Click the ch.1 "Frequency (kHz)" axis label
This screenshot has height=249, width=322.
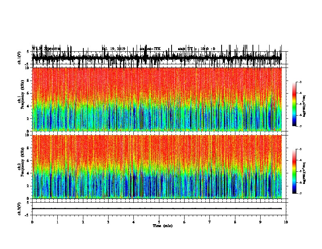coord(22,94)
